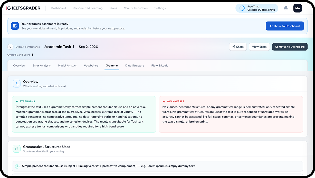Click the Free Trial credits ring indicator
Image resolution: width=315 pixels, height=178 pixels.
click(x=242, y=8)
